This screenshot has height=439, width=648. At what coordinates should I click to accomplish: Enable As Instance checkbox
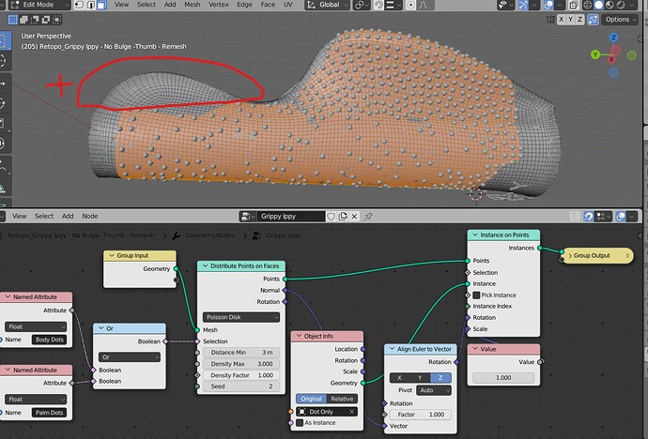coord(300,423)
